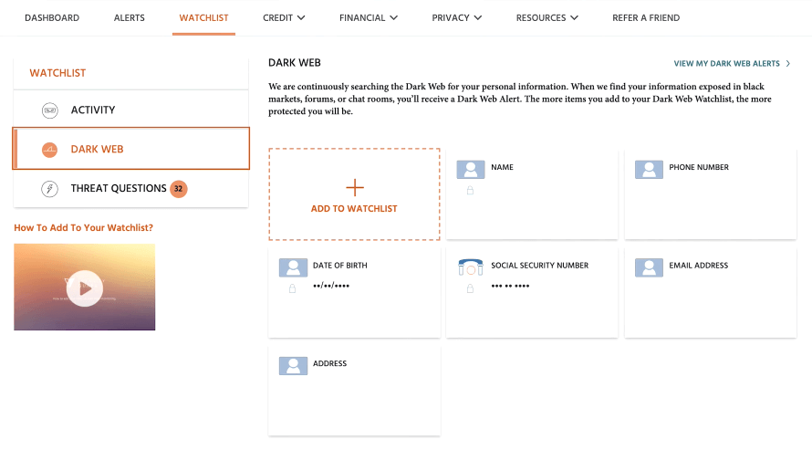Expand the Resources dropdown chevron
This screenshot has height=450, width=812.
point(574,17)
